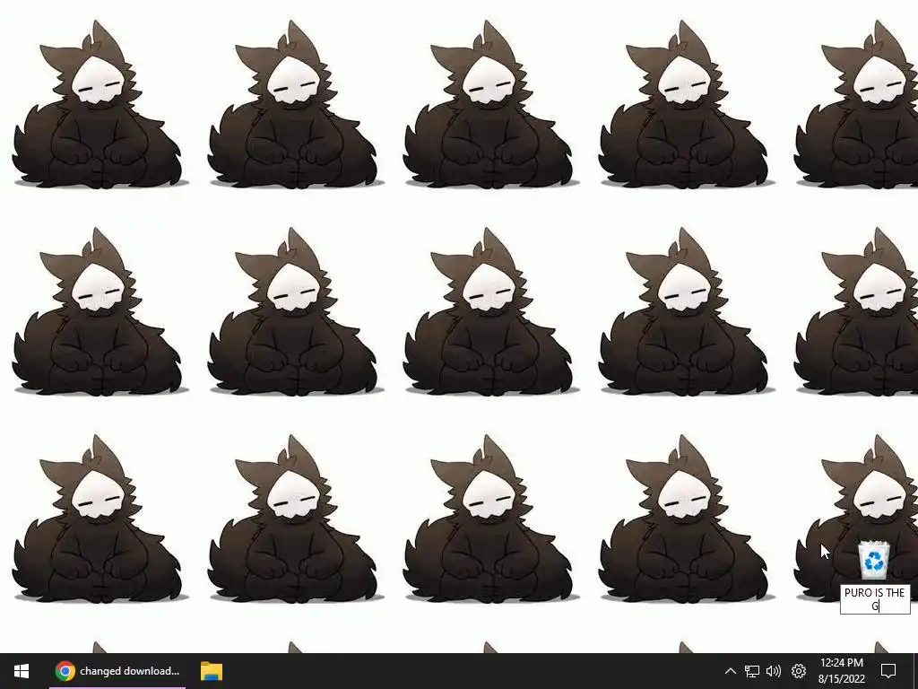Click the rename field reading "PURO IS THE G"
This screenshot has height=689, width=918.
(x=875, y=599)
